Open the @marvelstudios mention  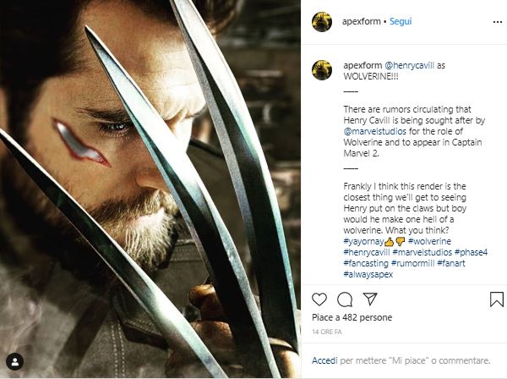pos(374,131)
